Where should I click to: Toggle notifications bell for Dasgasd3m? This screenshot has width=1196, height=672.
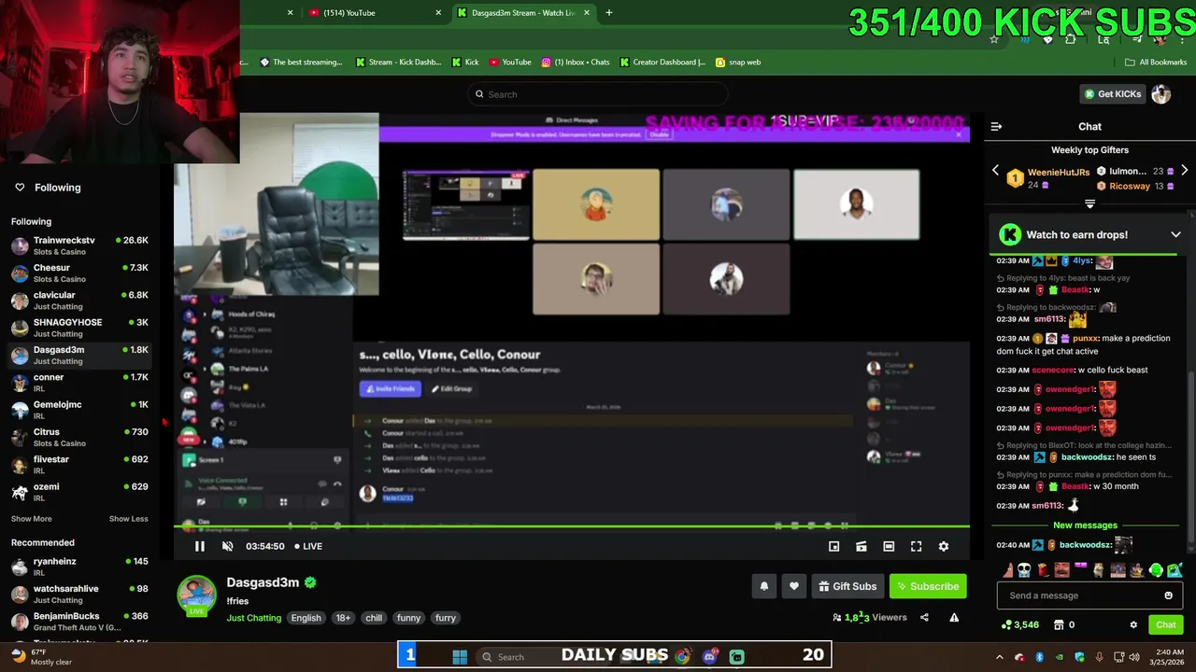[x=763, y=586]
